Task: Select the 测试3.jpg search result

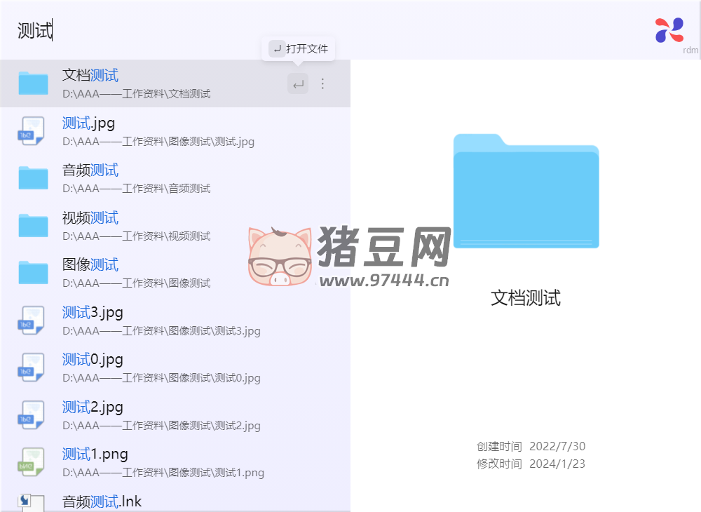Action: 161,321
